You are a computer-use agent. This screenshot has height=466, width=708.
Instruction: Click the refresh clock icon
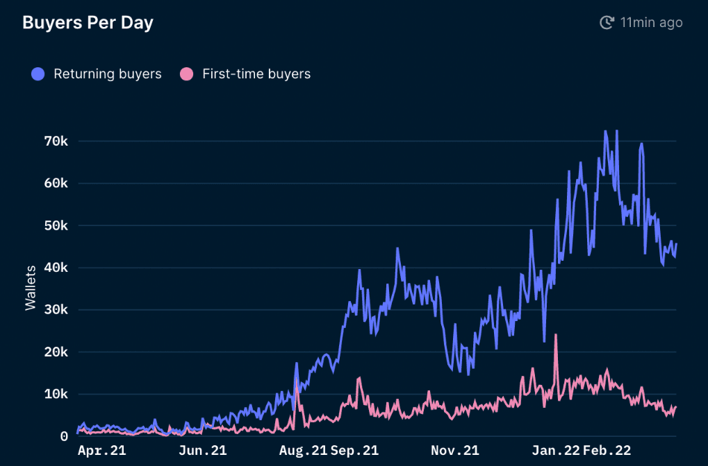(607, 23)
